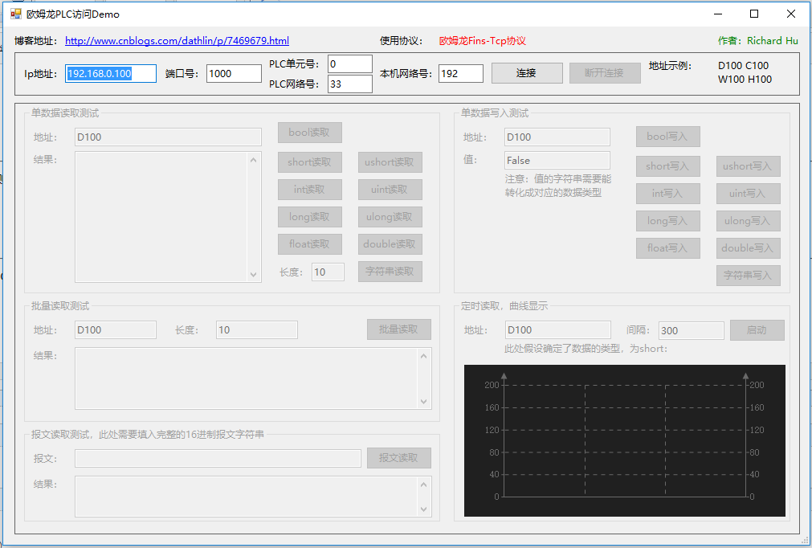The image size is (812, 548).
Task: Click the dark curve chart area
Action: (625, 441)
